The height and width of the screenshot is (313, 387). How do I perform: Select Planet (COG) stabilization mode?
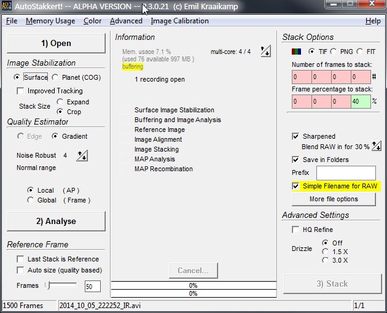(55, 77)
